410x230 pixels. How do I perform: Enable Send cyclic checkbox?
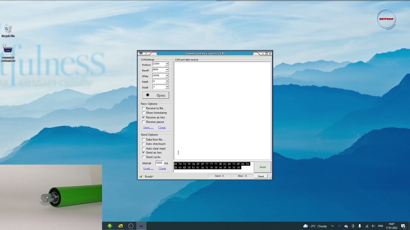[143, 157]
